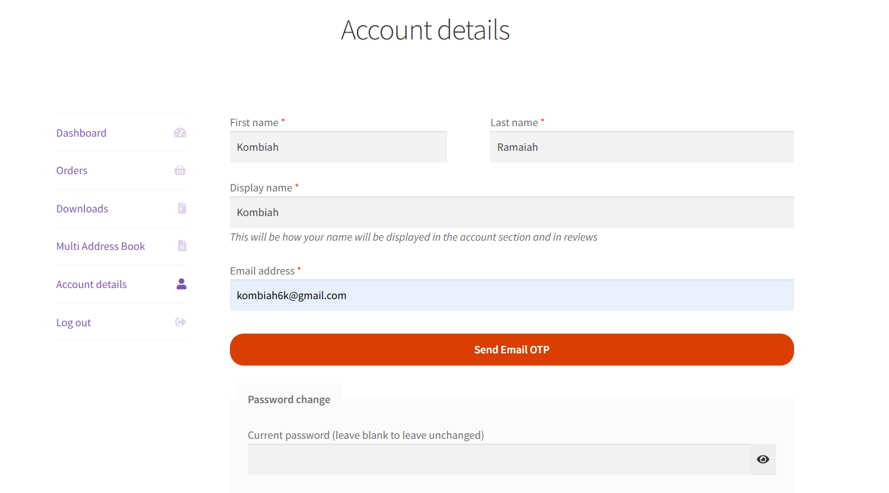Focus the First name field
Screen dimensions: 889x493
point(338,148)
